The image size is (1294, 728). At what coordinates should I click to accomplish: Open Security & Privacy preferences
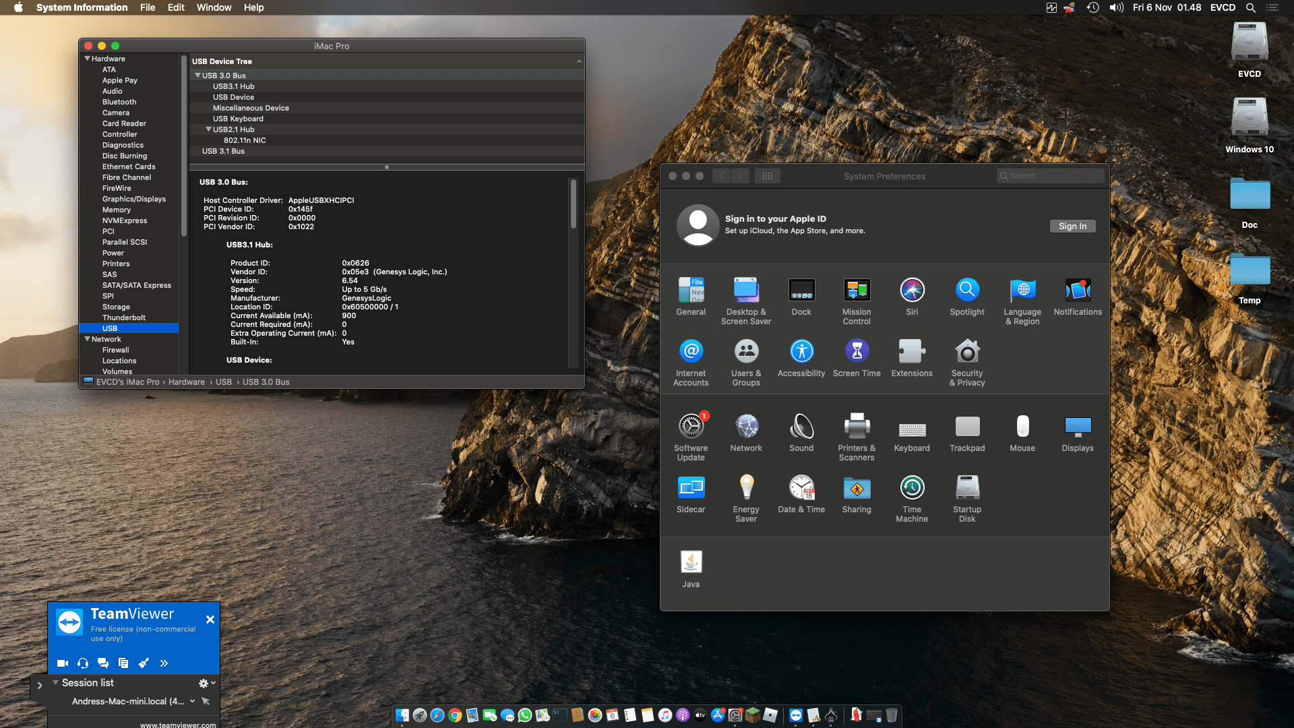tap(967, 362)
